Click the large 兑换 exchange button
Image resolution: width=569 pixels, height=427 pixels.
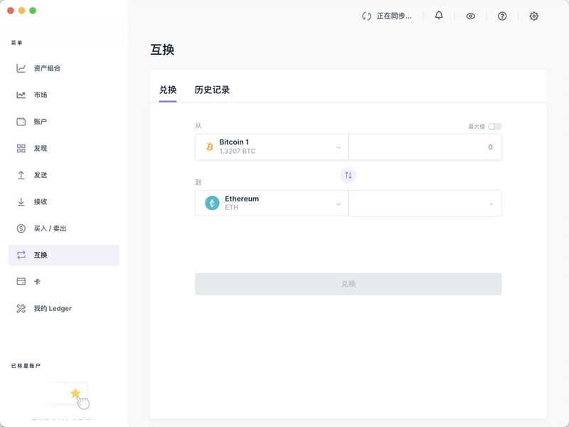pyautogui.click(x=349, y=284)
